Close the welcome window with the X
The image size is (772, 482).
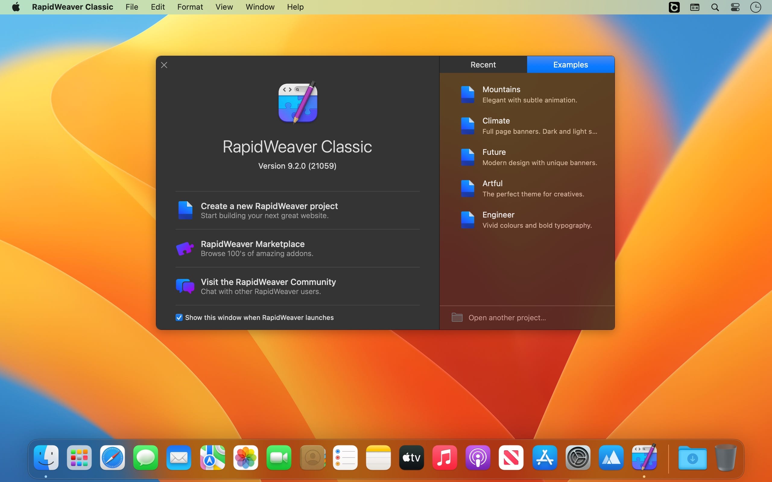pos(164,65)
